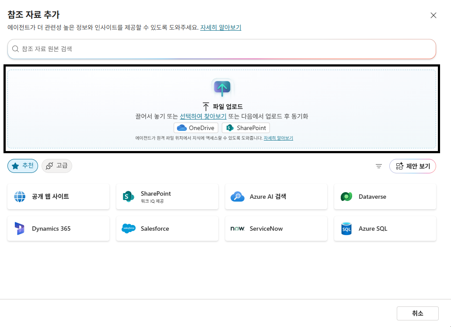Click the Dynamics 365 logo icon
Image resolution: width=451 pixels, height=327 pixels.
[x=20, y=229]
